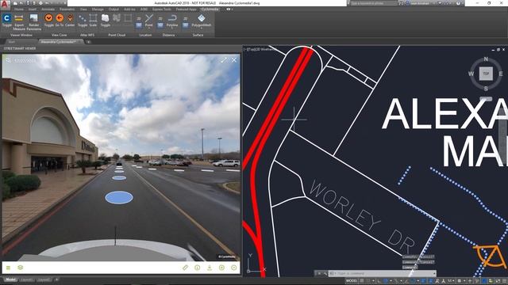Open the Manage ribbon tab
Image resolution: width=508 pixels, height=285 pixels.
point(98,9)
